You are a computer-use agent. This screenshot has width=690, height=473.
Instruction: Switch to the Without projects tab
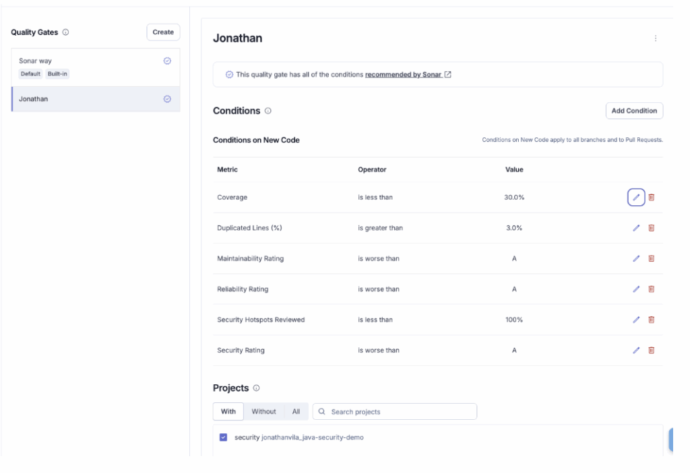coord(263,412)
